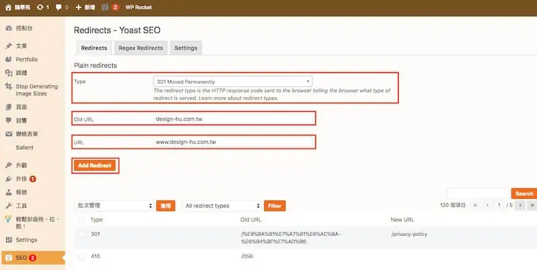Open Settings in the left sidebar

click(x=26, y=240)
